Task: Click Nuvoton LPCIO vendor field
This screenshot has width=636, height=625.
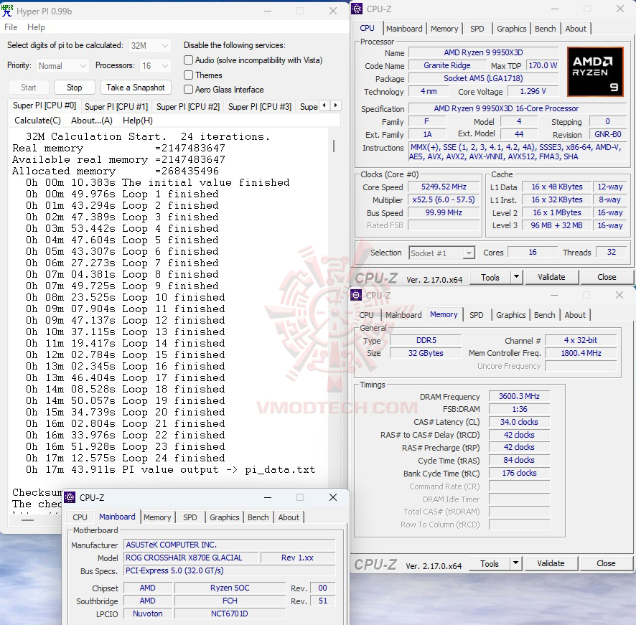Action: (x=148, y=614)
